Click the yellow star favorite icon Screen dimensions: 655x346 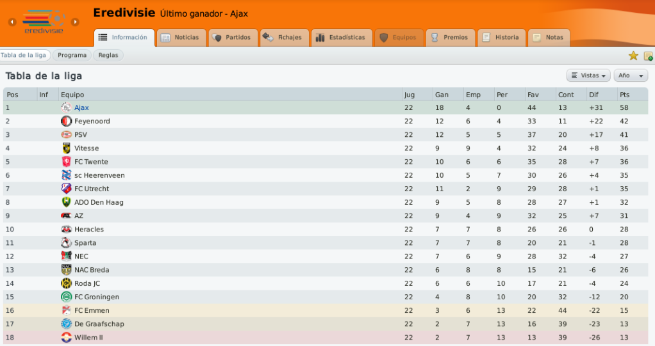click(633, 56)
